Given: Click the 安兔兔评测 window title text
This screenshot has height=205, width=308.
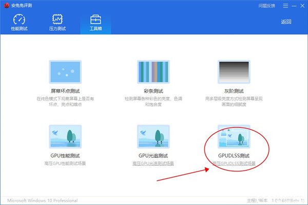Looking at the screenshot, I should click(x=22, y=5).
